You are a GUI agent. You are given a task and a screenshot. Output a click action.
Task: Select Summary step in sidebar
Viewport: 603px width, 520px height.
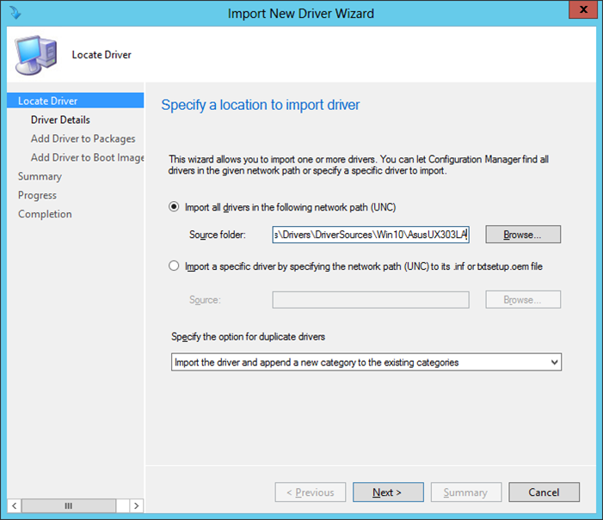[40, 176]
